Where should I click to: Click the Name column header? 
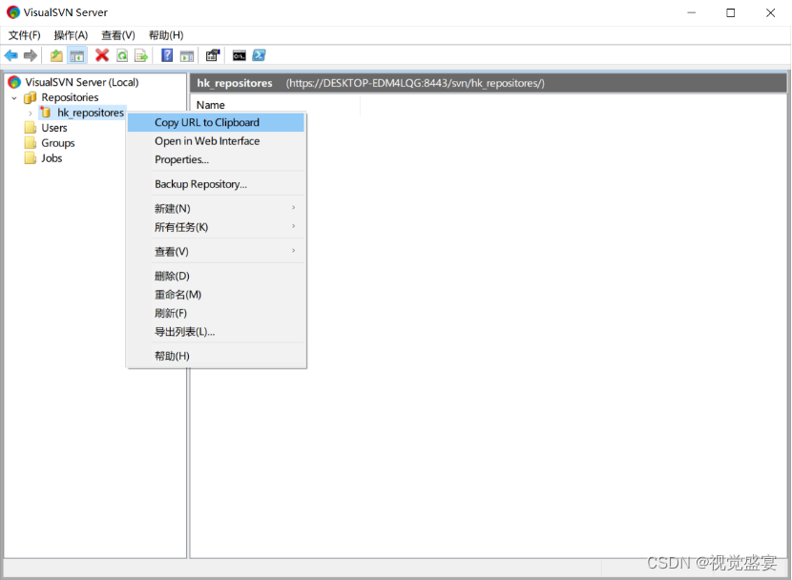coord(276,105)
